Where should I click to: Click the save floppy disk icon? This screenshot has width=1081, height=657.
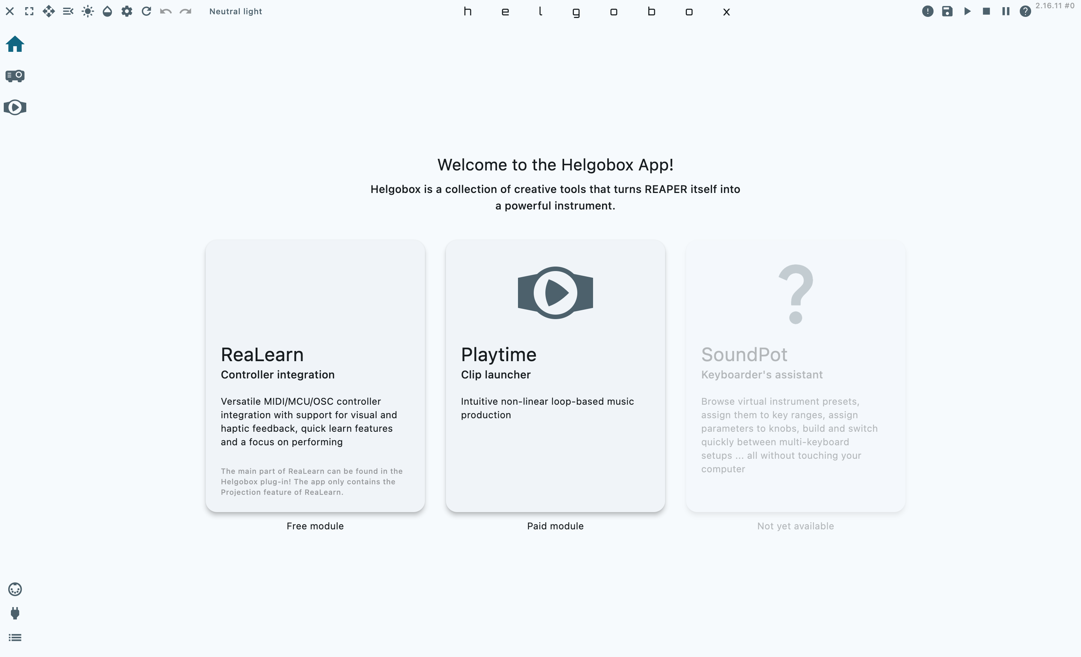[x=947, y=11]
